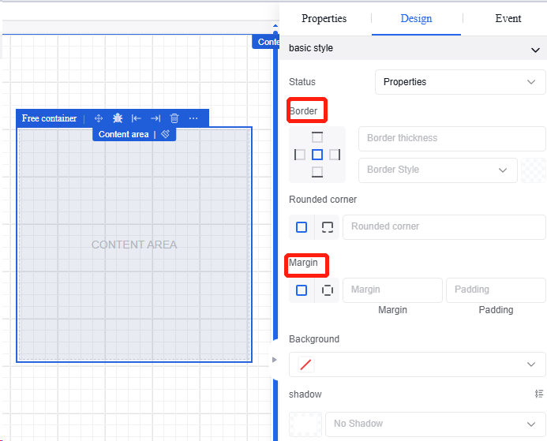Select the Content area label
547x441 pixels.
click(x=123, y=134)
